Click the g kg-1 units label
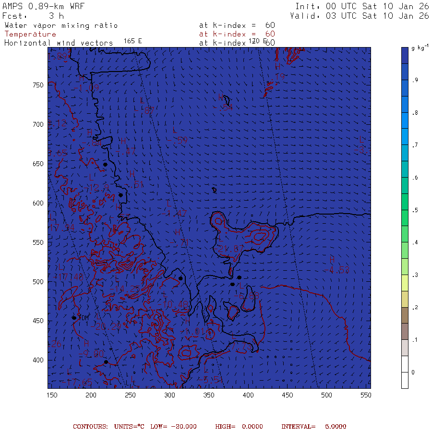This screenshot has height=432, width=432. coord(421,48)
